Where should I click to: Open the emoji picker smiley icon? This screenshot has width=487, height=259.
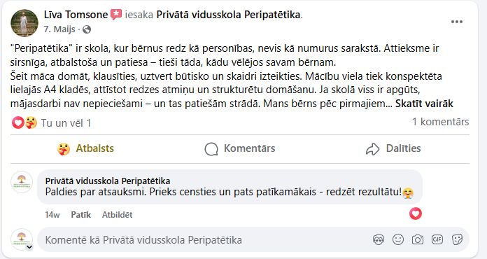tap(398, 239)
